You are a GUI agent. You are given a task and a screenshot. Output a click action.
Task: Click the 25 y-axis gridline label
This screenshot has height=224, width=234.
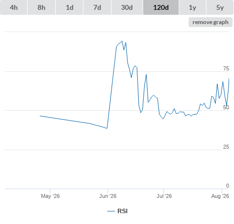point(226,147)
